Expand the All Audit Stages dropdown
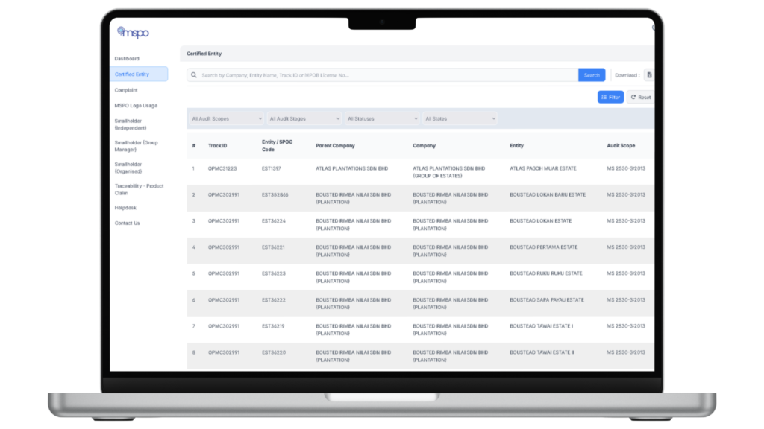This screenshot has height=429, width=764. pos(303,118)
